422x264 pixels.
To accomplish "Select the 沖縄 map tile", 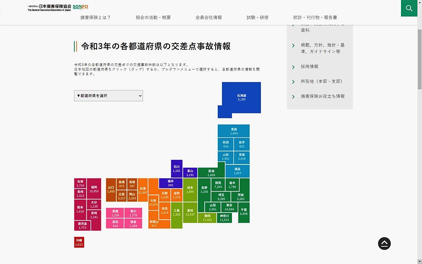I will [x=79, y=242].
